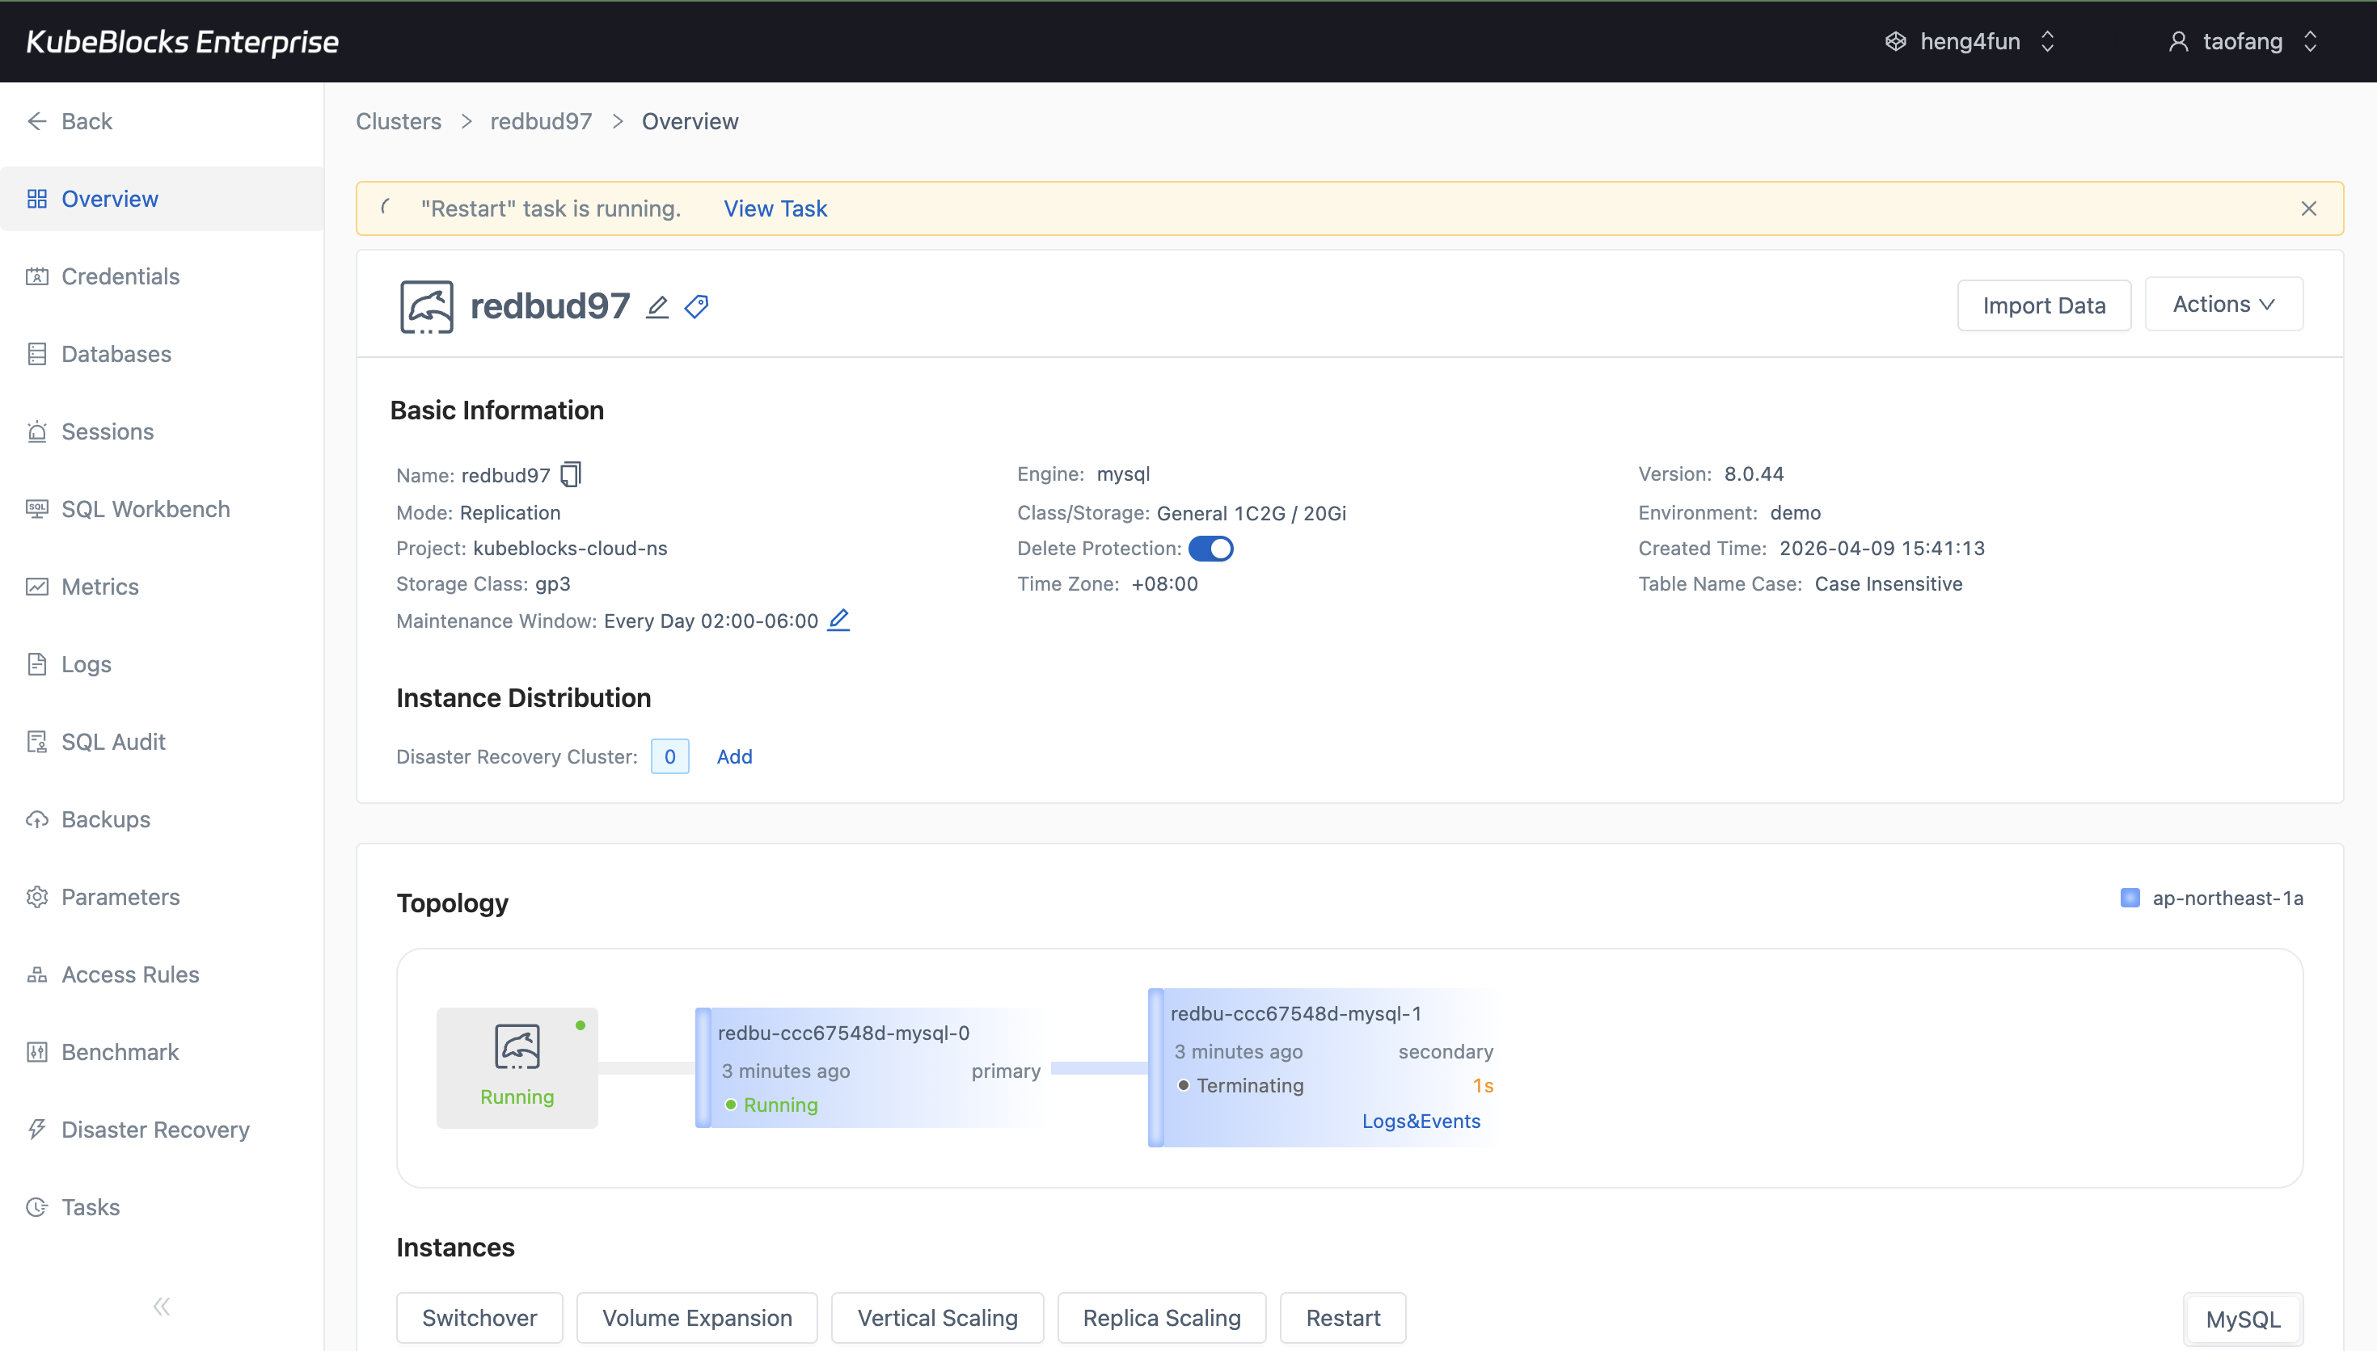This screenshot has height=1351, width=2377.
Task: Open the Actions dropdown menu
Action: (2223, 305)
